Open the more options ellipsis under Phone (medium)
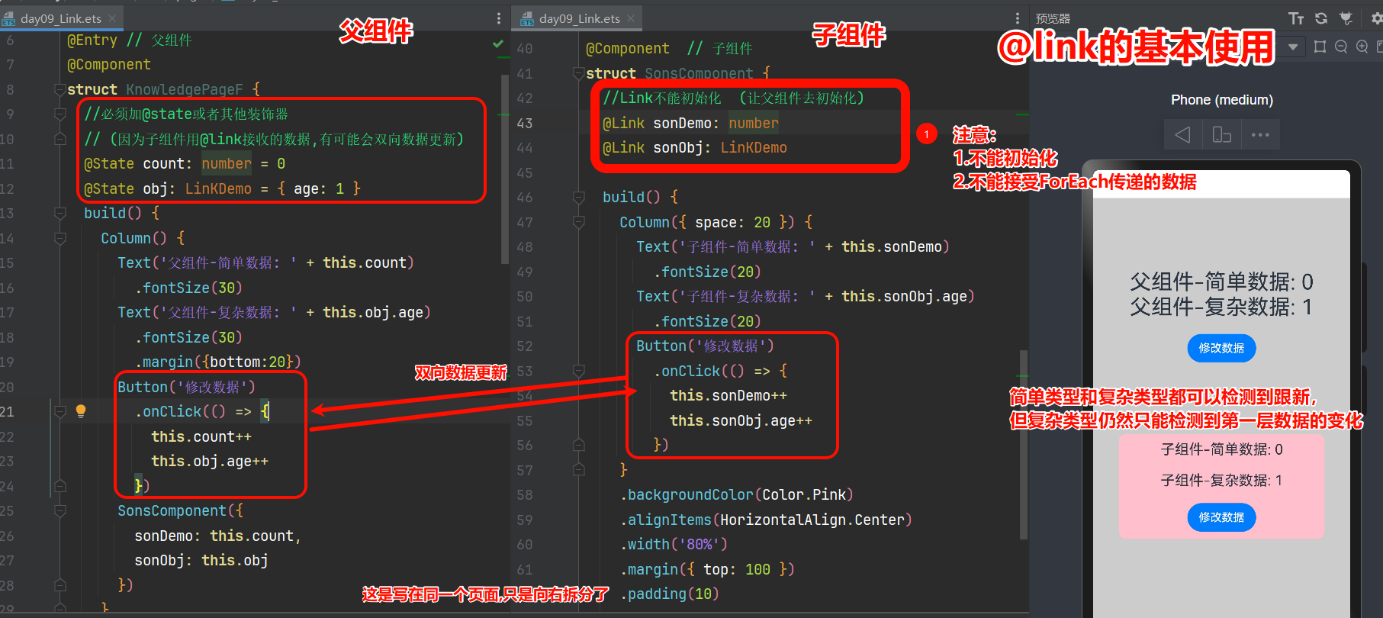 tap(1260, 135)
